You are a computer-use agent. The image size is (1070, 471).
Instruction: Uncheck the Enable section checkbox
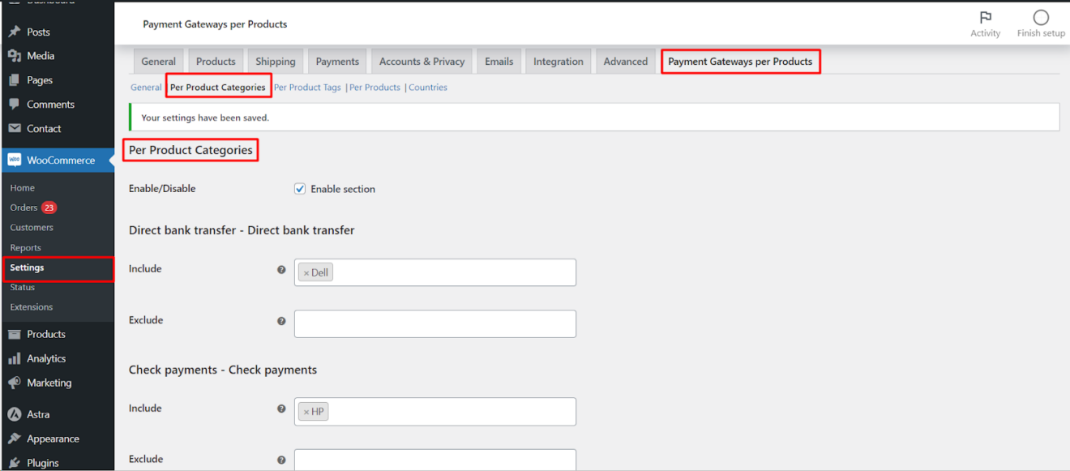point(301,189)
